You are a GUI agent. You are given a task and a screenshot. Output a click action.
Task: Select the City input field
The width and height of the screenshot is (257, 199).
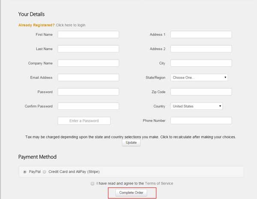tap(201, 63)
